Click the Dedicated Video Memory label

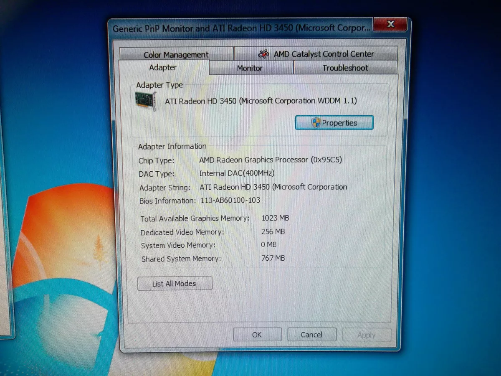182,232
